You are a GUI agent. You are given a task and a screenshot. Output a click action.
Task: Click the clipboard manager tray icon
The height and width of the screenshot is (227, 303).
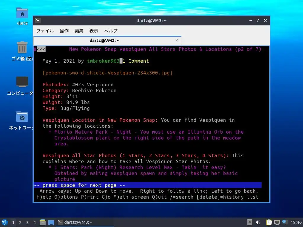[269, 222]
